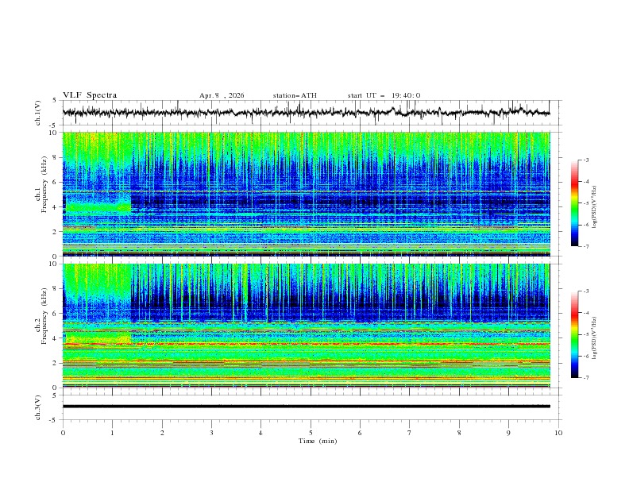The height and width of the screenshot is (486, 629).
Task: Click the 'station=ATH' label
Action: point(295,95)
